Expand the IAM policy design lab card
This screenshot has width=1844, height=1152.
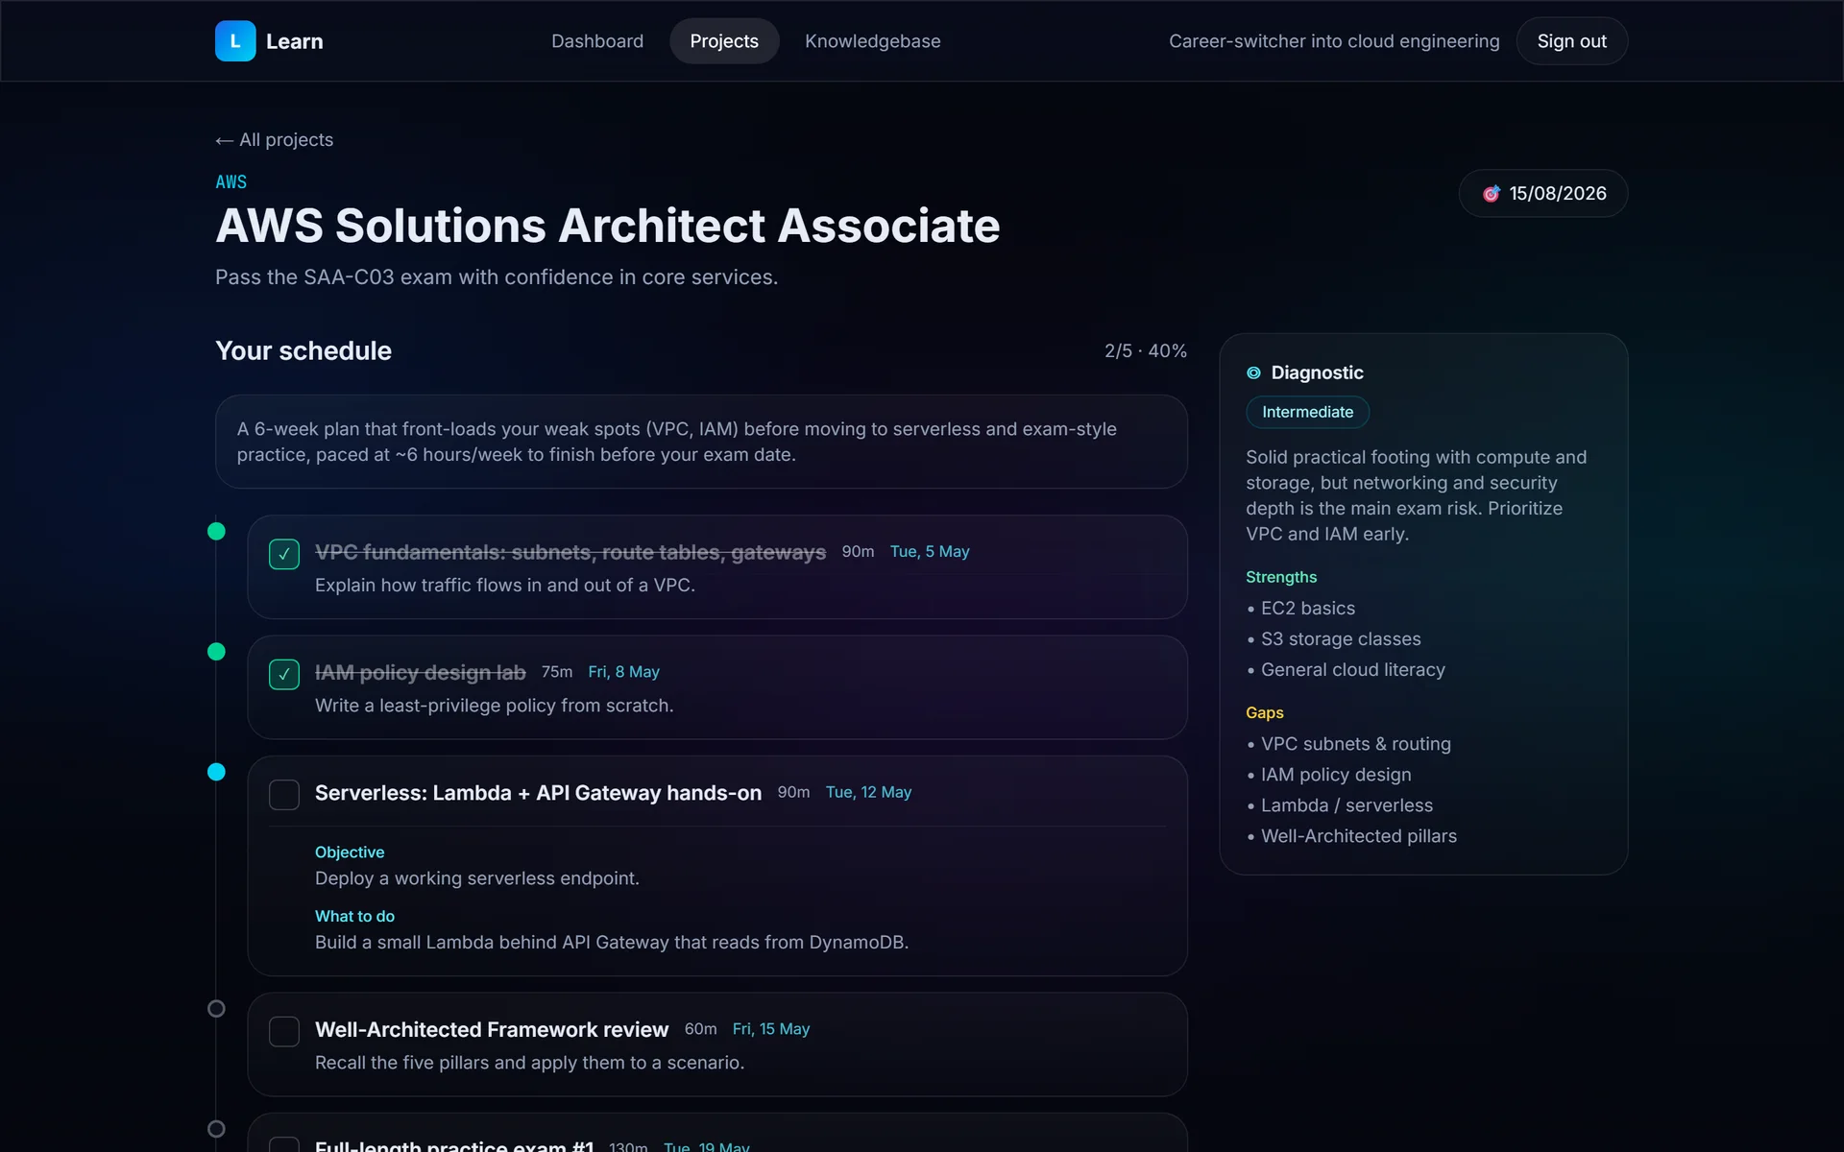717,687
